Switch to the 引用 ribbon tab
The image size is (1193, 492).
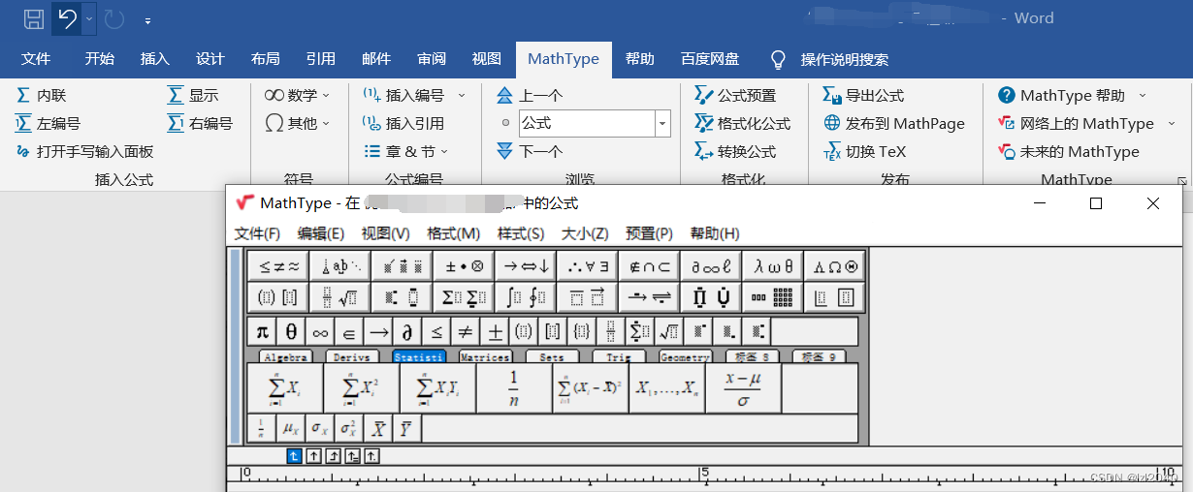[x=320, y=59]
